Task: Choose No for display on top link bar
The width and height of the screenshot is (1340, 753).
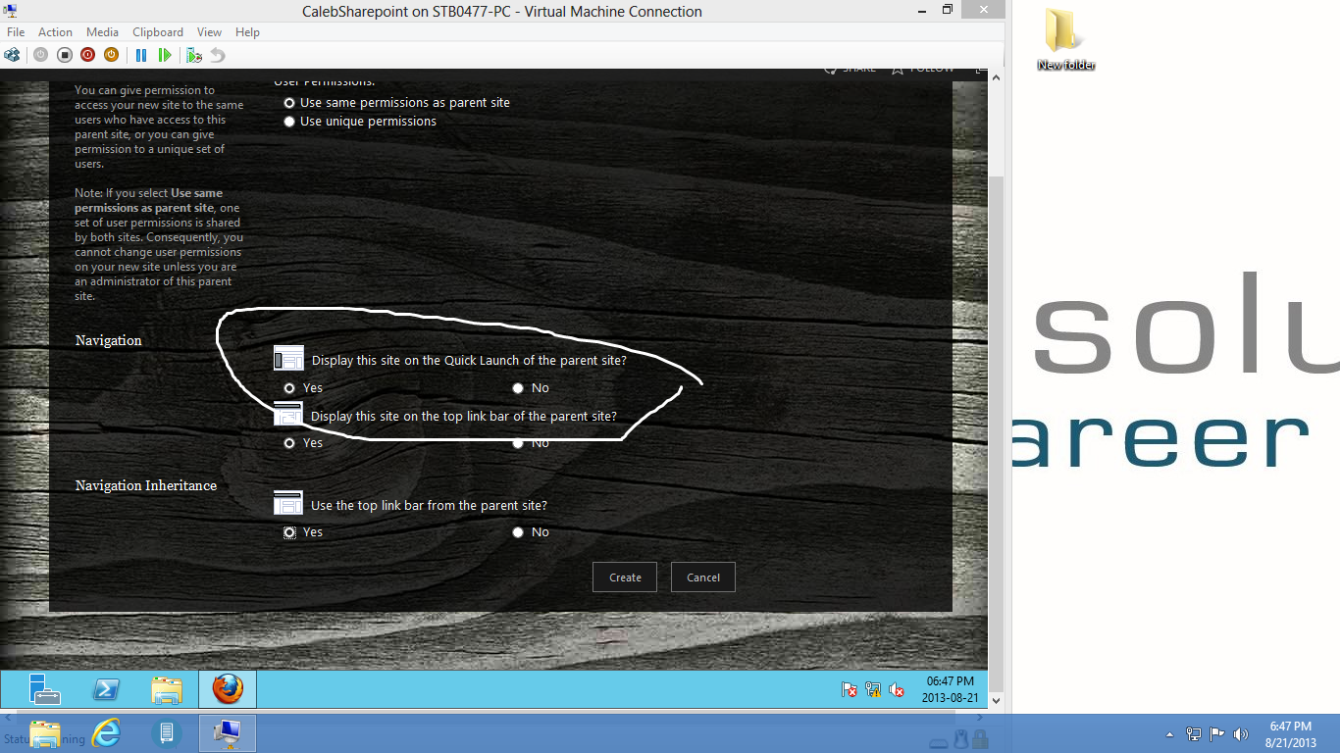Action: tap(518, 443)
